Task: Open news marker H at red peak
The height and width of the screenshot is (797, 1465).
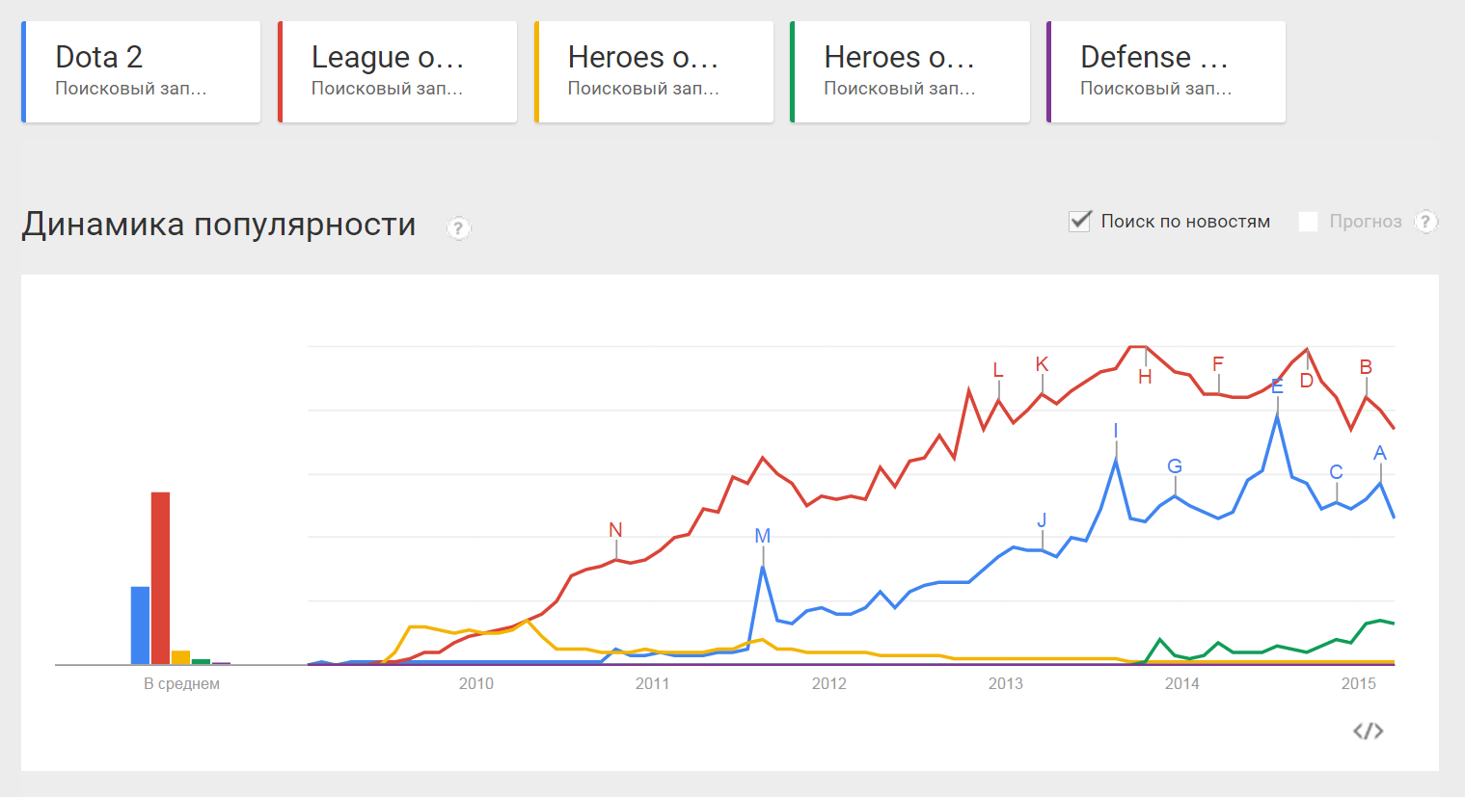Action: pos(1145,377)
